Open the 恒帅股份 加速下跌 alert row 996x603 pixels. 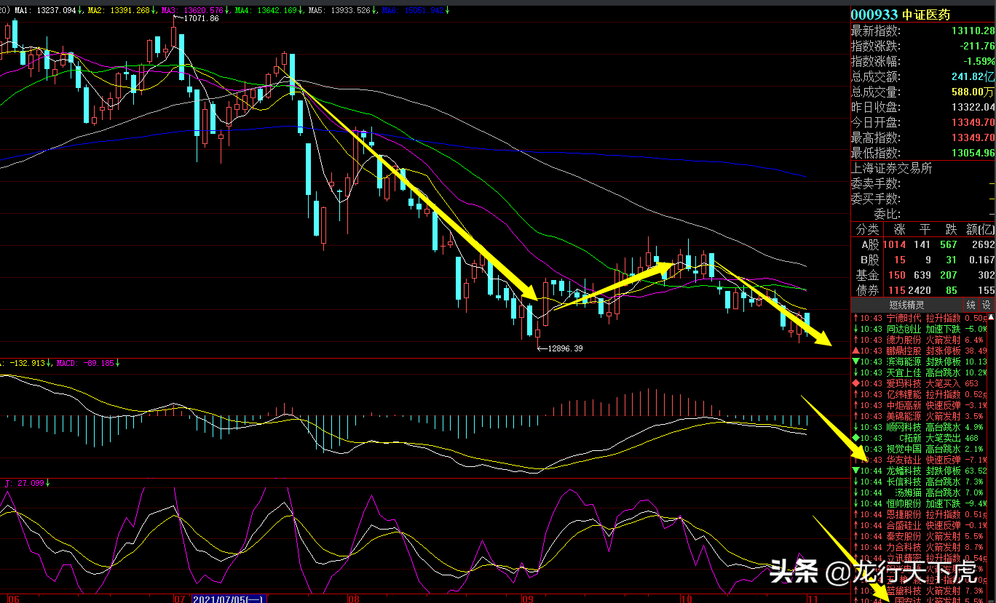[920, 503]
